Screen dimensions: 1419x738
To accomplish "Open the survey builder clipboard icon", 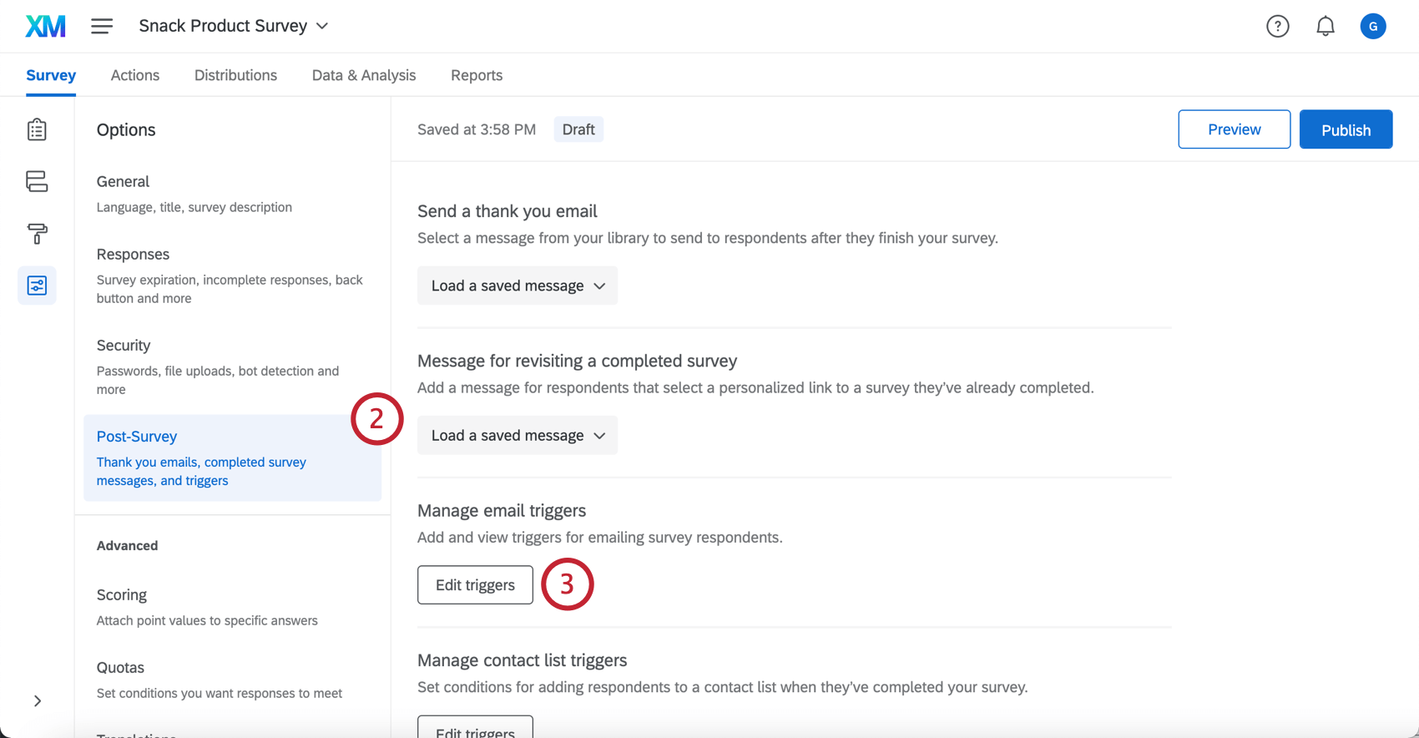I will [x=37, y=129].
